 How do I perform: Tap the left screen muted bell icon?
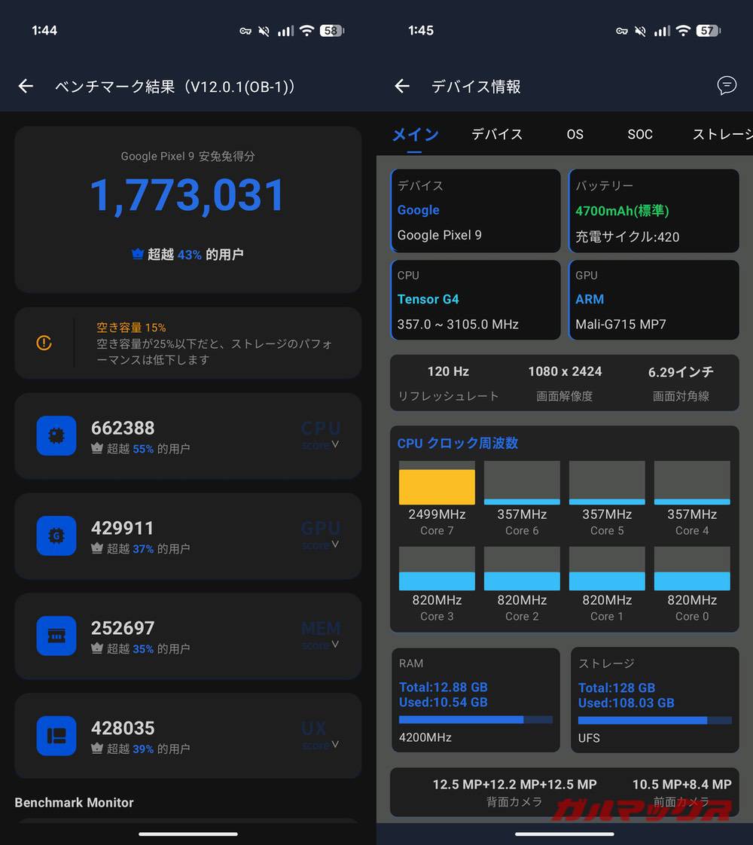(x=264, y=32)
